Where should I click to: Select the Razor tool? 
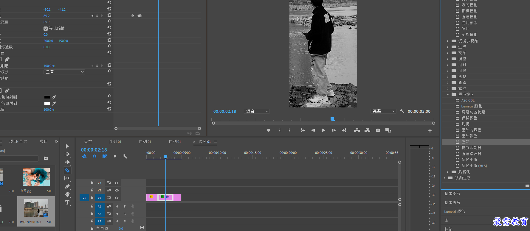click(67, 170)
